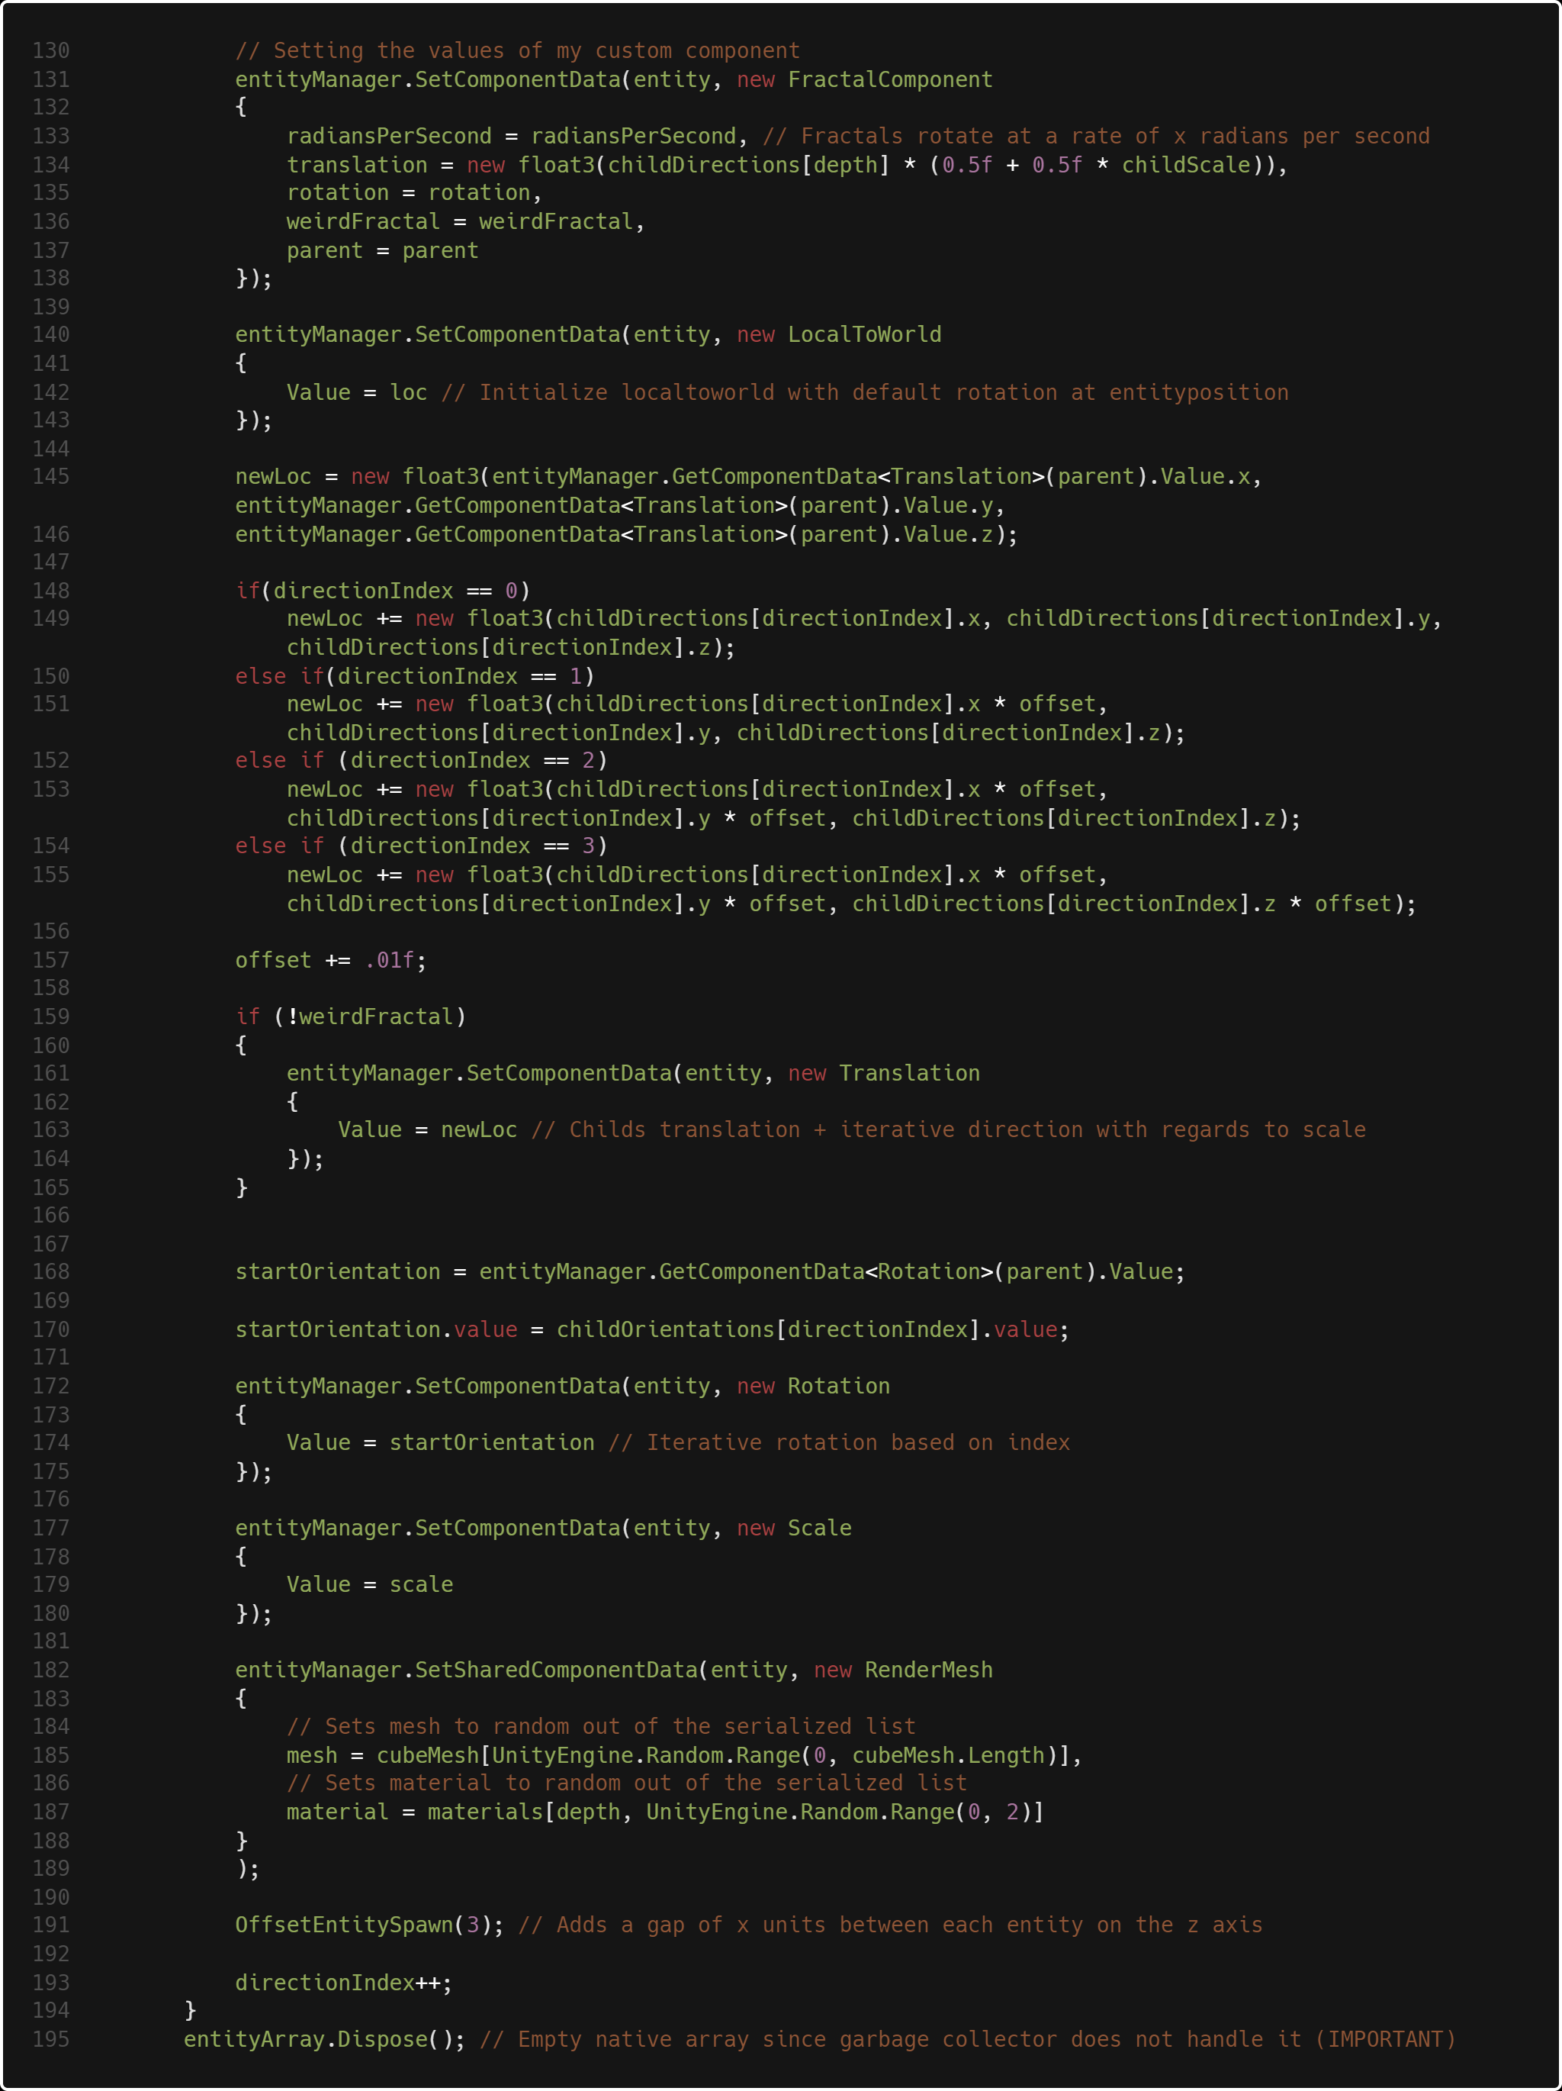Image resolution: width=1562 pixels, height=2091 pixels.
Task: Click 'LocalToWorld' on line 140
Action: [865, 334]
